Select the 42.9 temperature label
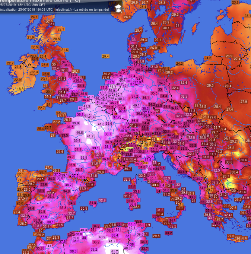The height and width of the screenshot is (254, 251). pyautogui.click(x=113, y=86)
